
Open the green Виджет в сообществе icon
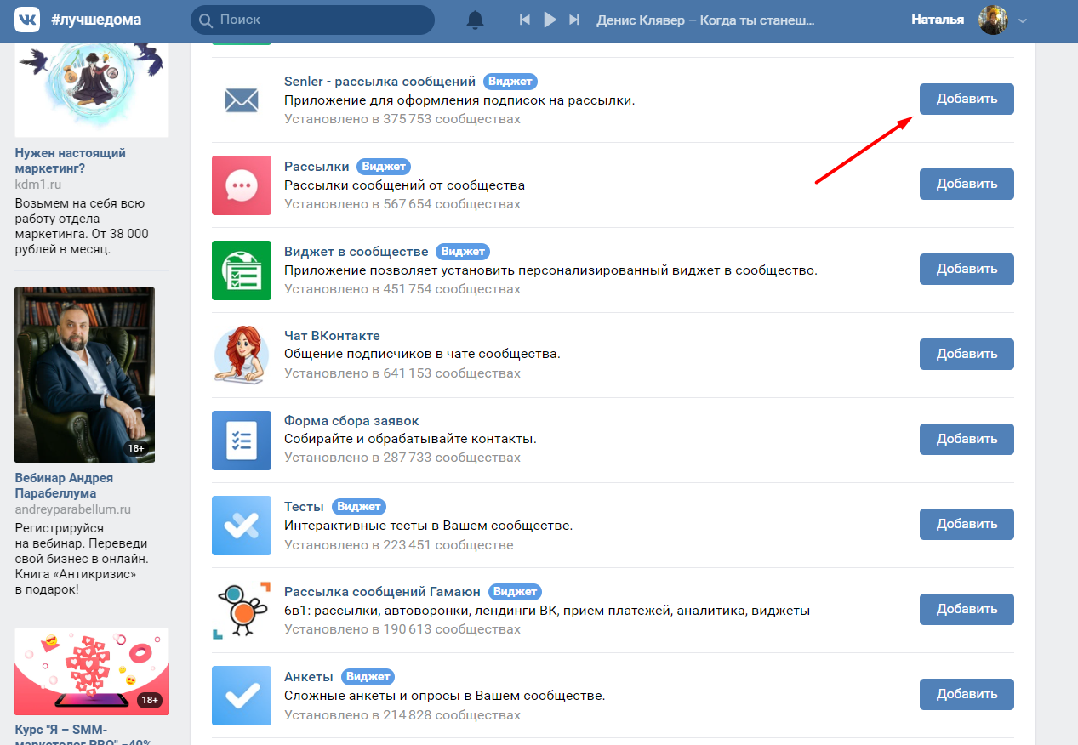[242, 270]
